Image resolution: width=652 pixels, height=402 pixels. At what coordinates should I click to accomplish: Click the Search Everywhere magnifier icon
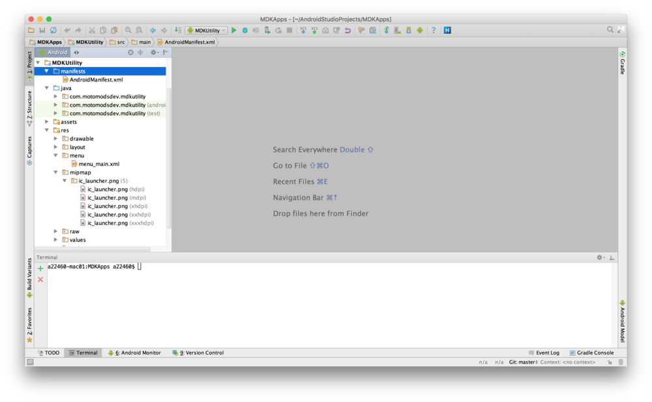pos(610,30)
